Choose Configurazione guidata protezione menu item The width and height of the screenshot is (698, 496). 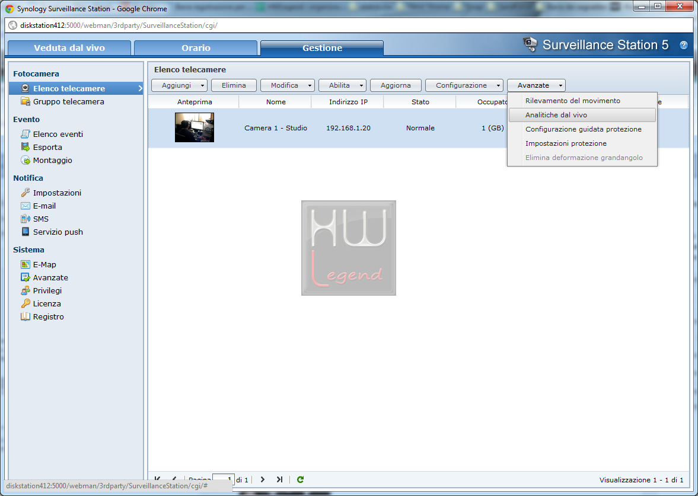tap(582, 129)
